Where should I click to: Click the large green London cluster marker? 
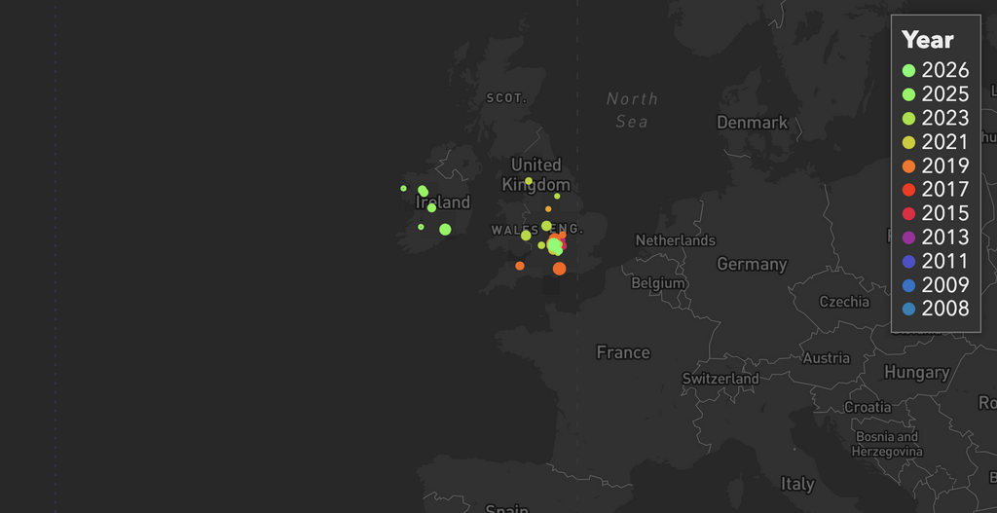(x=554, y=244)
